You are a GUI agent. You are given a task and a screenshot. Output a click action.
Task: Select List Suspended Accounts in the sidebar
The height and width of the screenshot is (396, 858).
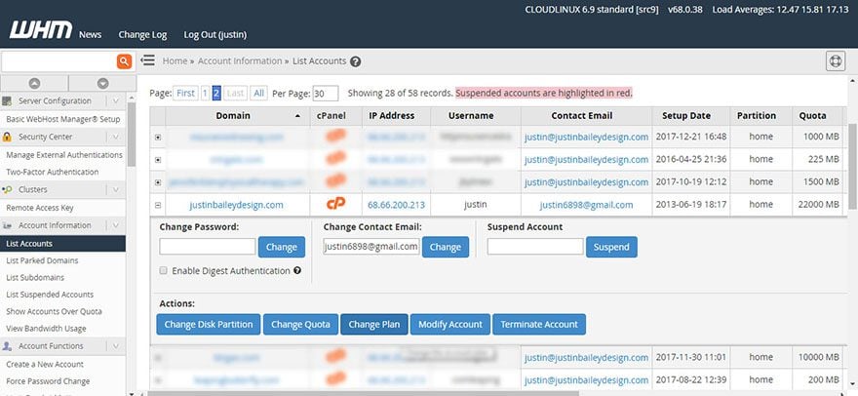coord(50,295)
